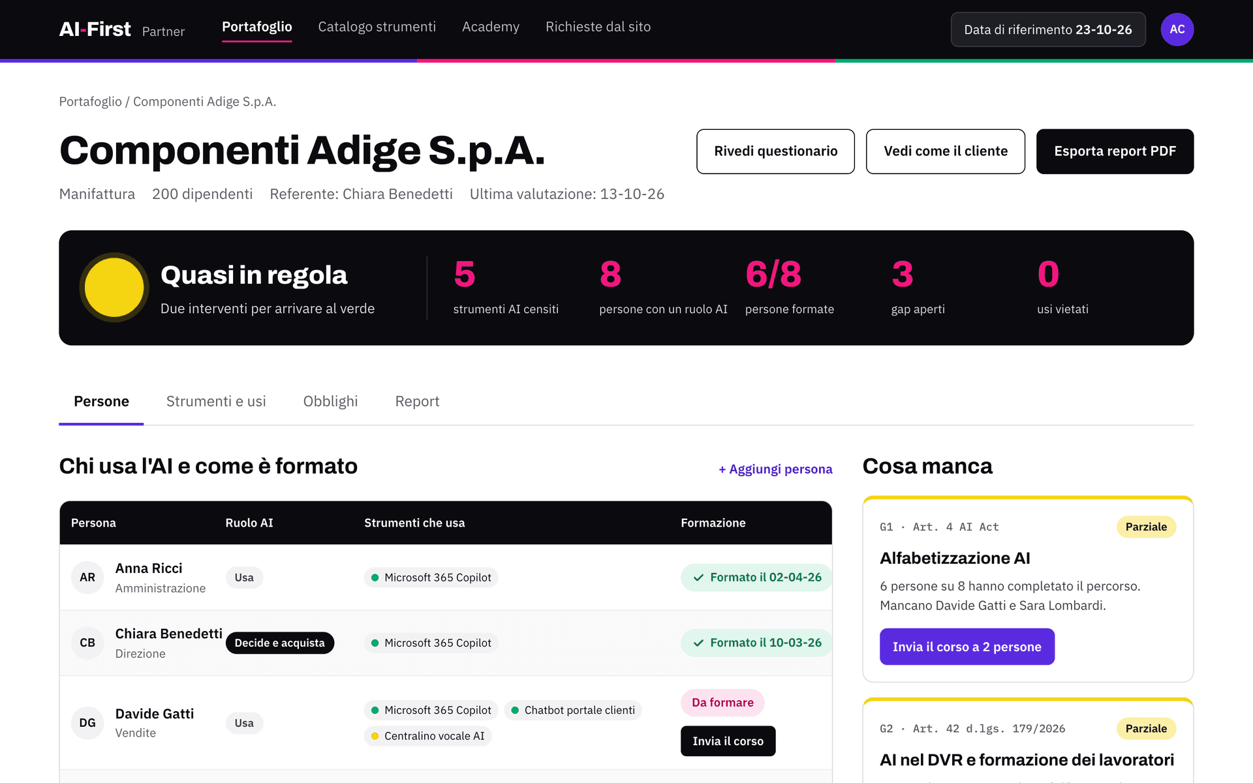
Task: Click the Alfabetizzazione AI card title
Action: 955,558
